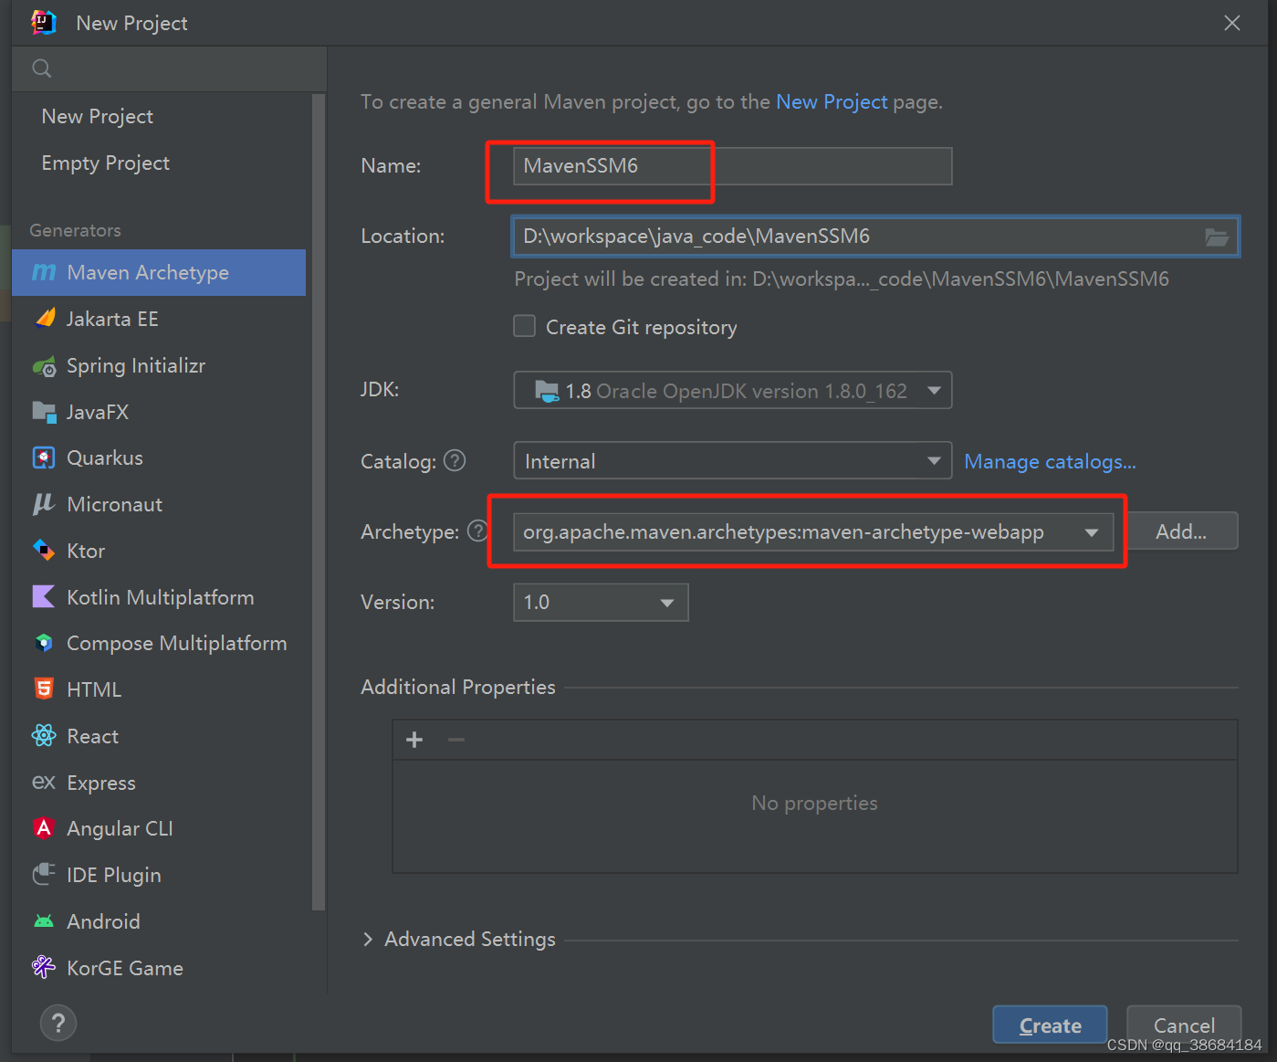Click the plus icon to add property
The width and height of the screenshot is (1277, 1062).
point(414,740)
